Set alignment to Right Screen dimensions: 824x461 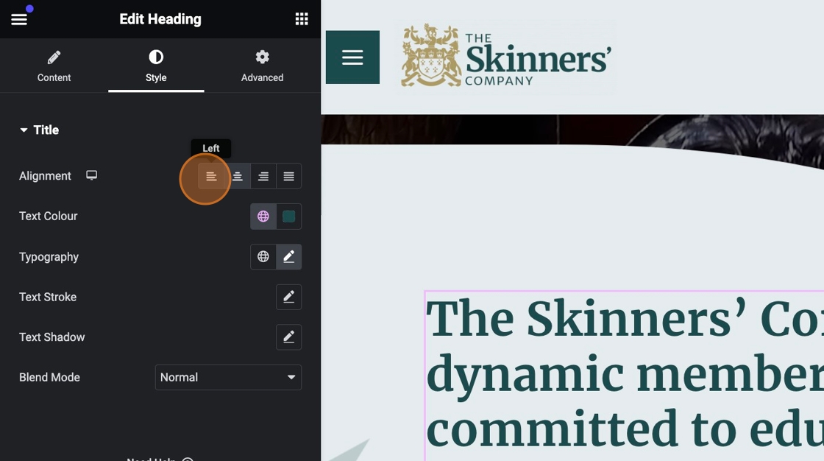[263, 176]
